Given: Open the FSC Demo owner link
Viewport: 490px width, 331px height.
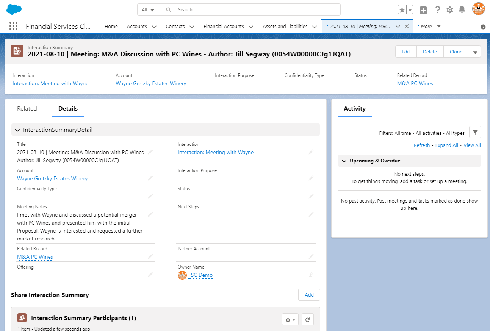Looking at the screenshot, I should (x=200, y=275).
